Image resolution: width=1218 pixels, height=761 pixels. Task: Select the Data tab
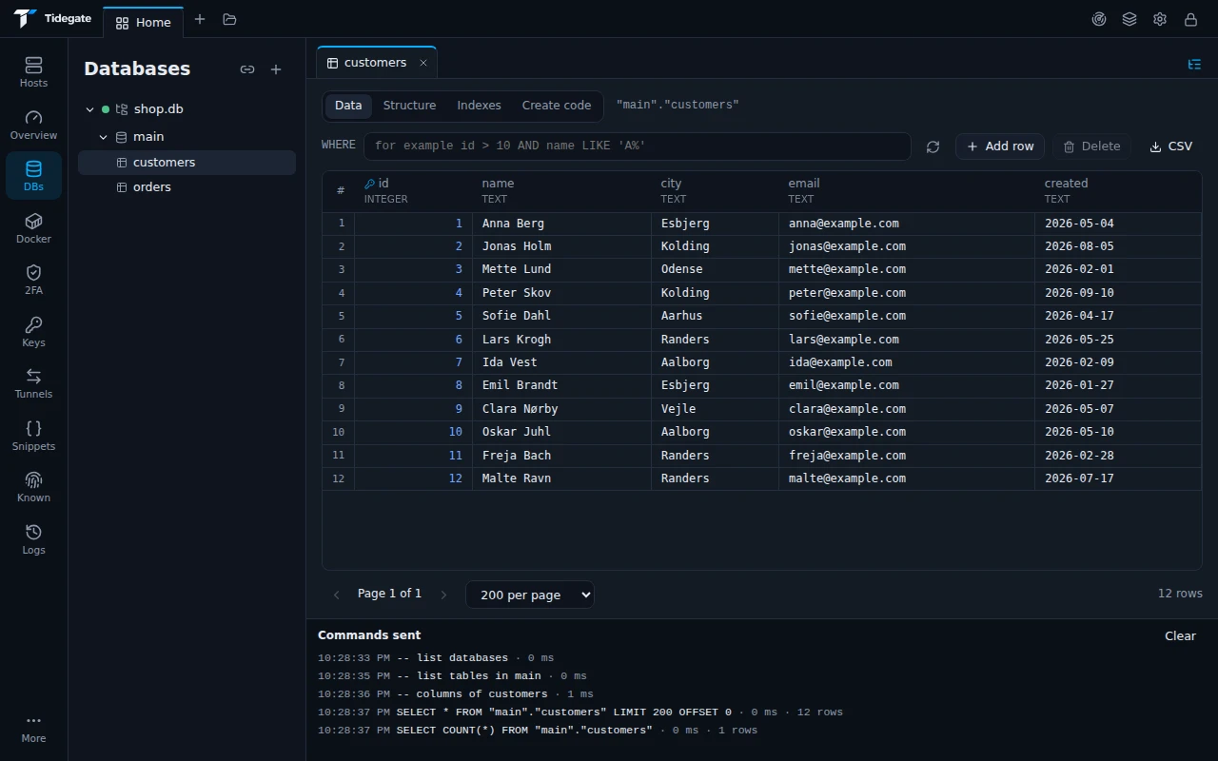[x=348, y=106]
